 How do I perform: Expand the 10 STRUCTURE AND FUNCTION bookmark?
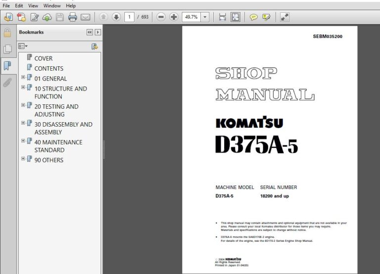[23, 88]
